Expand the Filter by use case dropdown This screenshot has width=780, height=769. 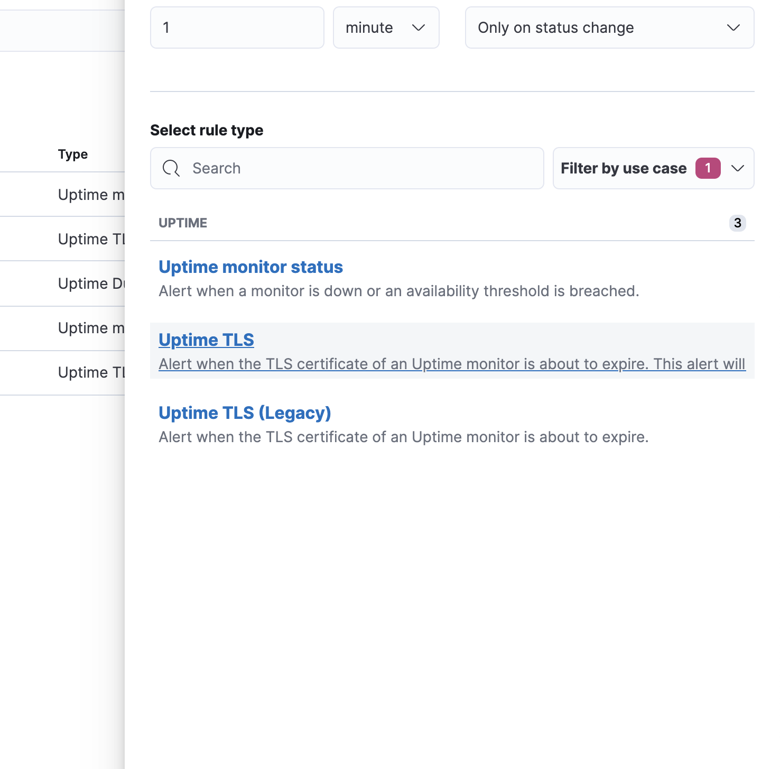point(653,168)
